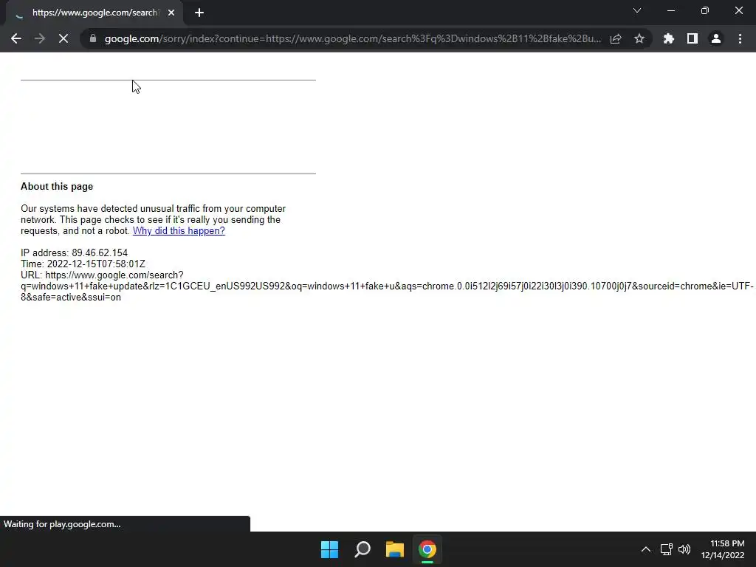Close the Chrome window

pos(738,10)
